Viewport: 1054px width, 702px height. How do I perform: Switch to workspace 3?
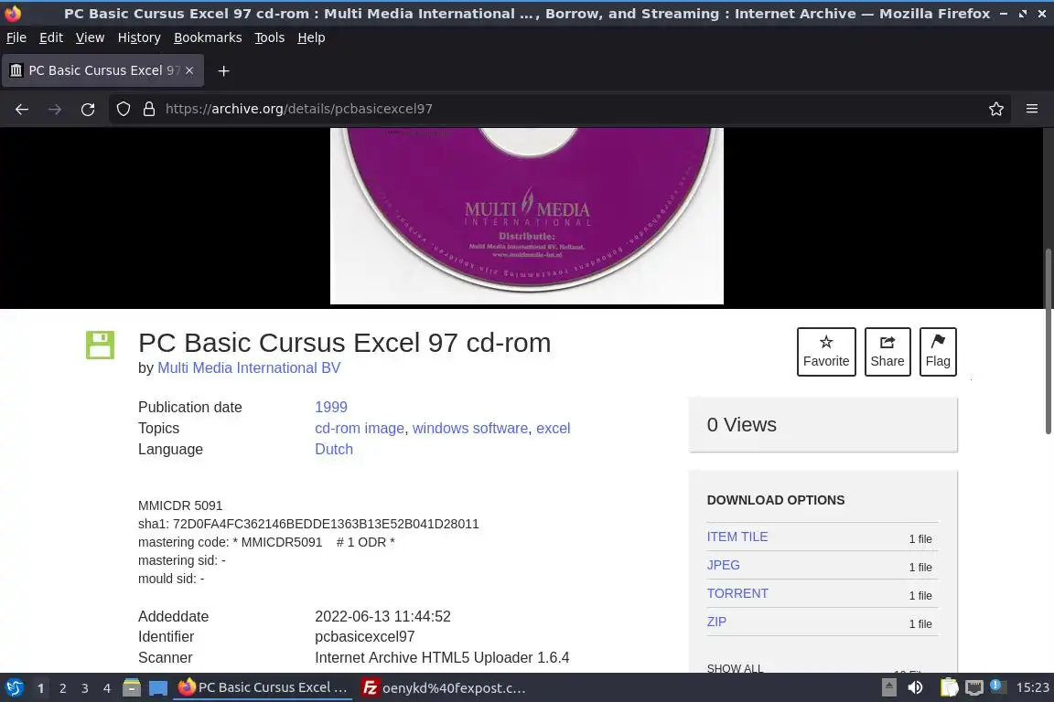[85, 688]
